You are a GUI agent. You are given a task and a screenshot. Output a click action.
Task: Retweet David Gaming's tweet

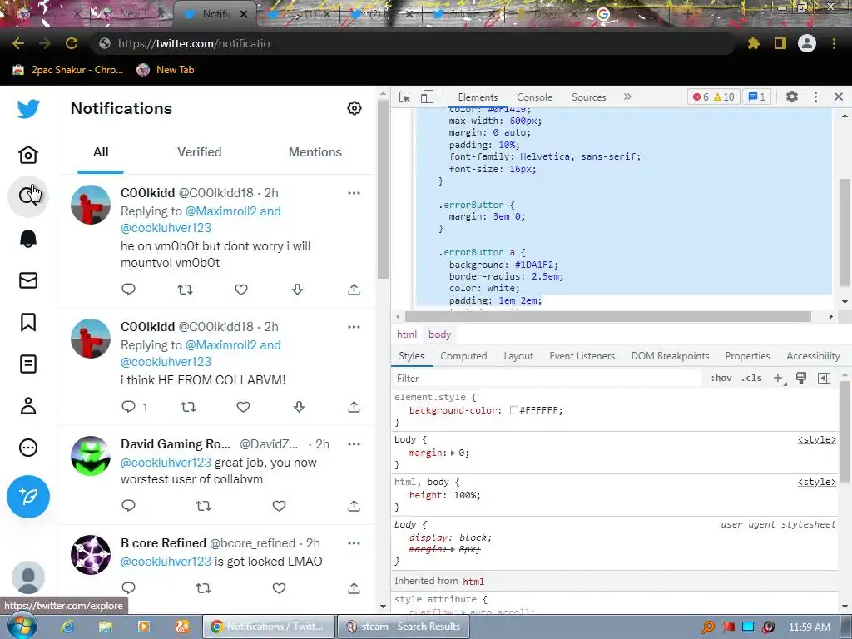tap(203, 506)
